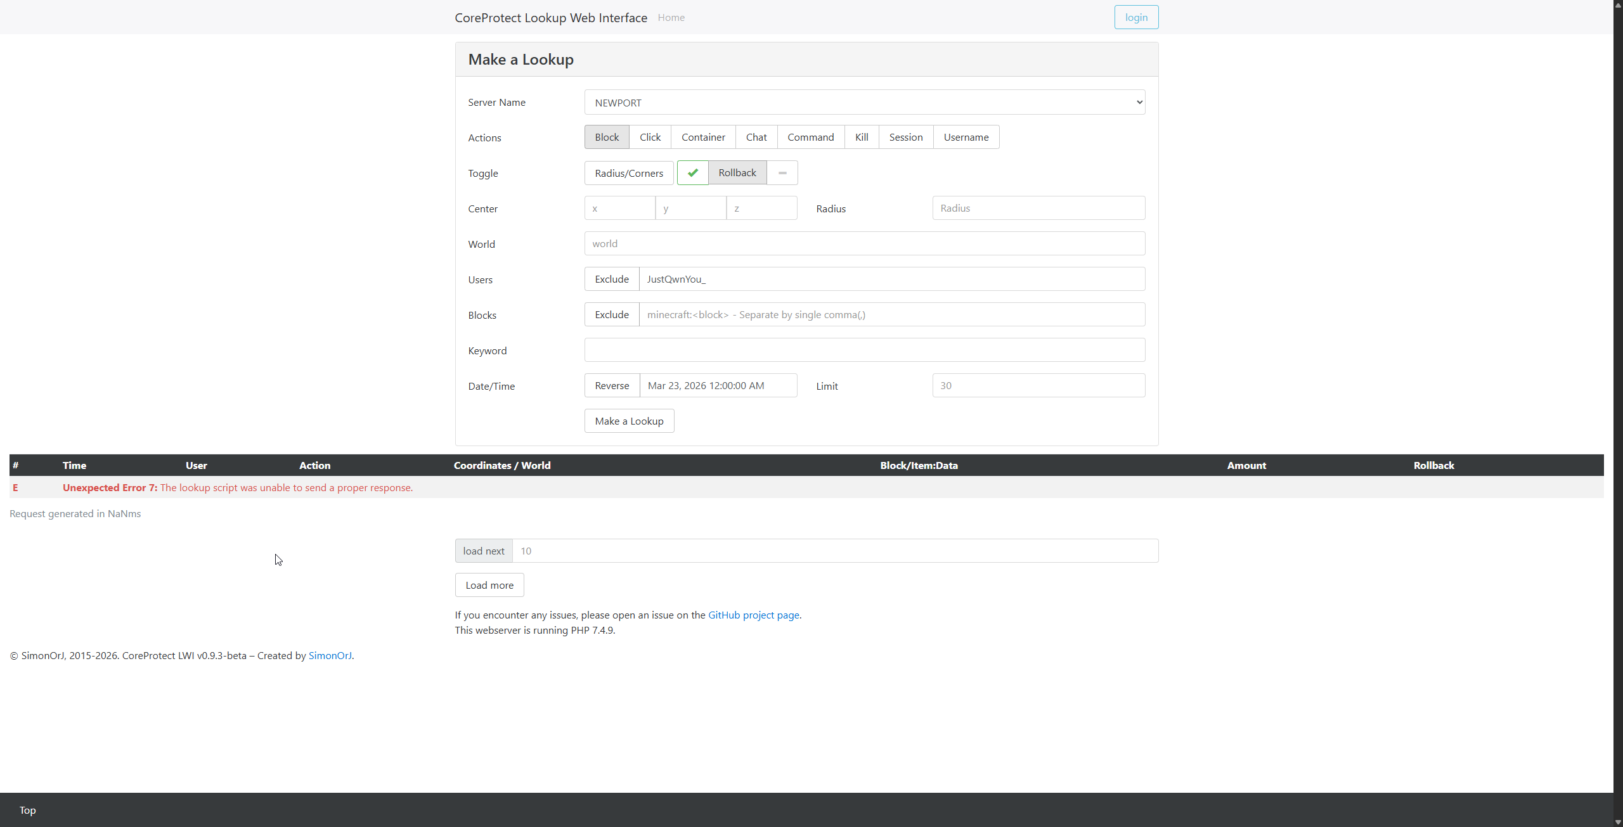Click the minus icon beside Rollback
Viewport: 1623px width, 827px height.
point(782,173)
